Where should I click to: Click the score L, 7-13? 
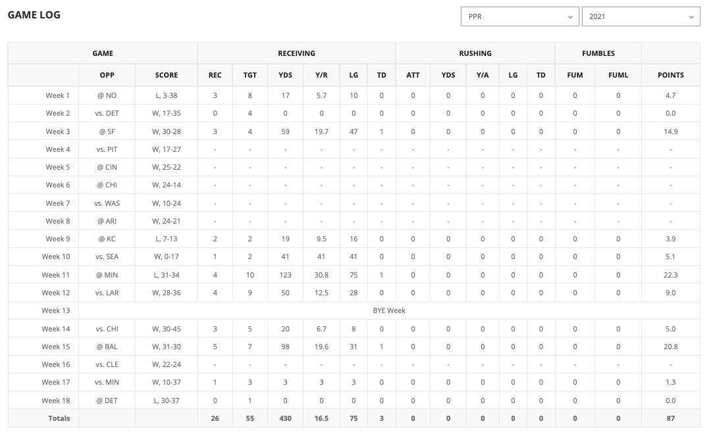click(x=167, y=239)
